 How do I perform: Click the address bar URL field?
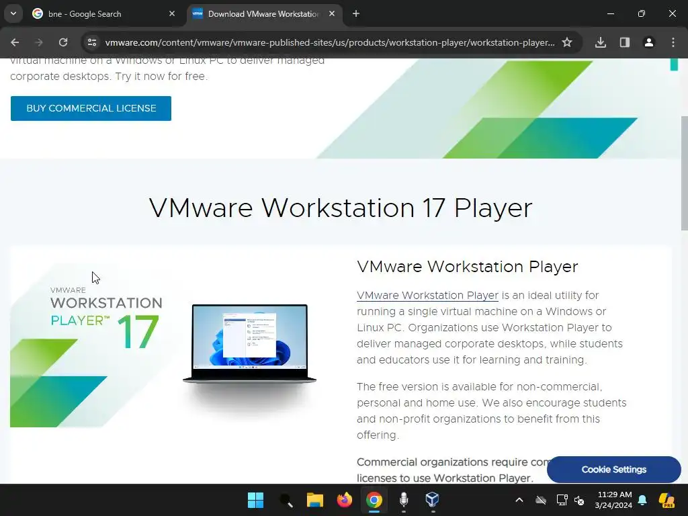pyautogui.click(x=329, y=42)
